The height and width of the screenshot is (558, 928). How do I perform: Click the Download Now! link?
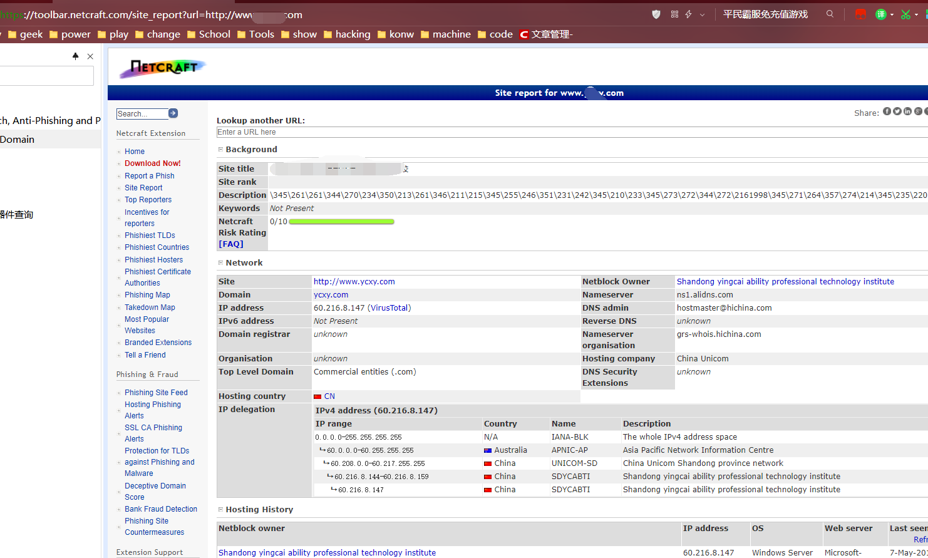pos(153,163)
